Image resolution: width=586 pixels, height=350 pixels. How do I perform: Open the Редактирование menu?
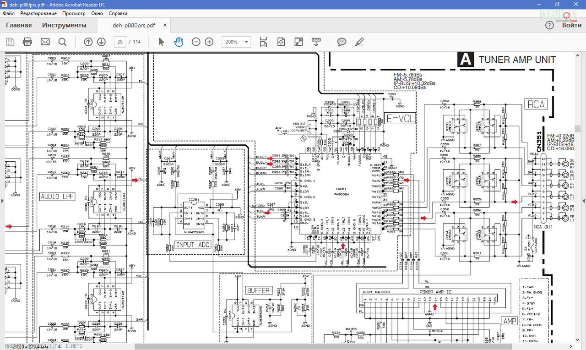(39, 13)
